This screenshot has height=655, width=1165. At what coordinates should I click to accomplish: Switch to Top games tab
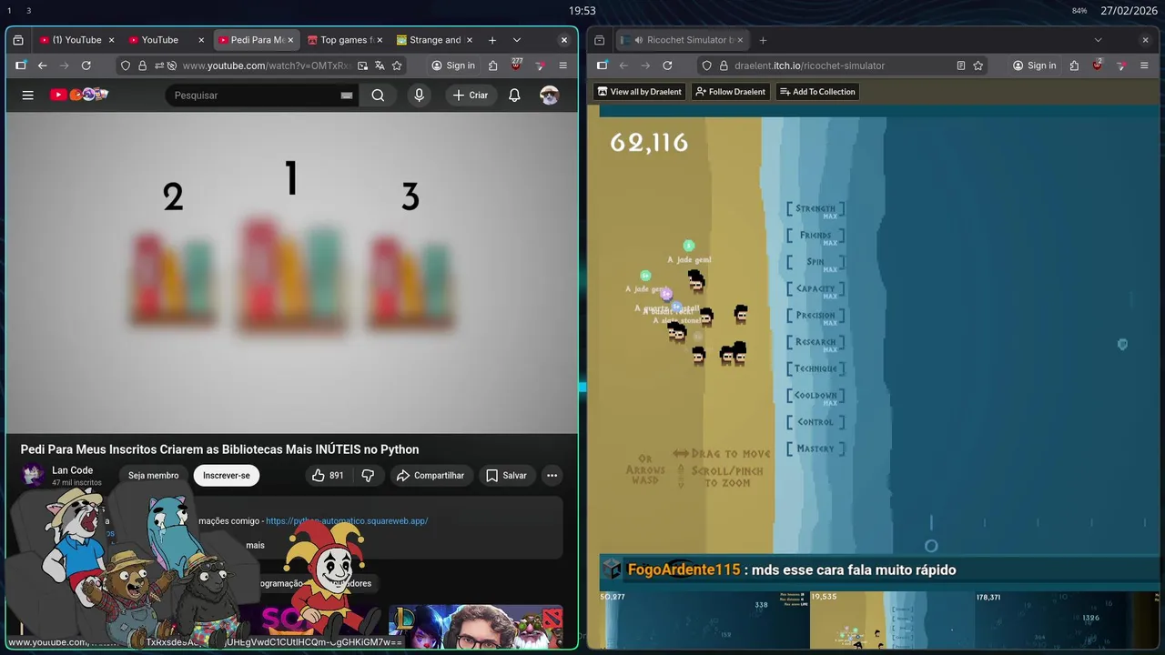[x=346, y=40]
